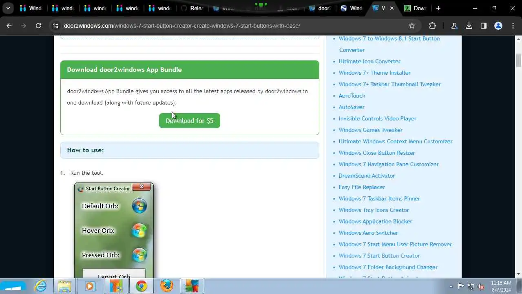Switch to the 'door2' tab

320,8
